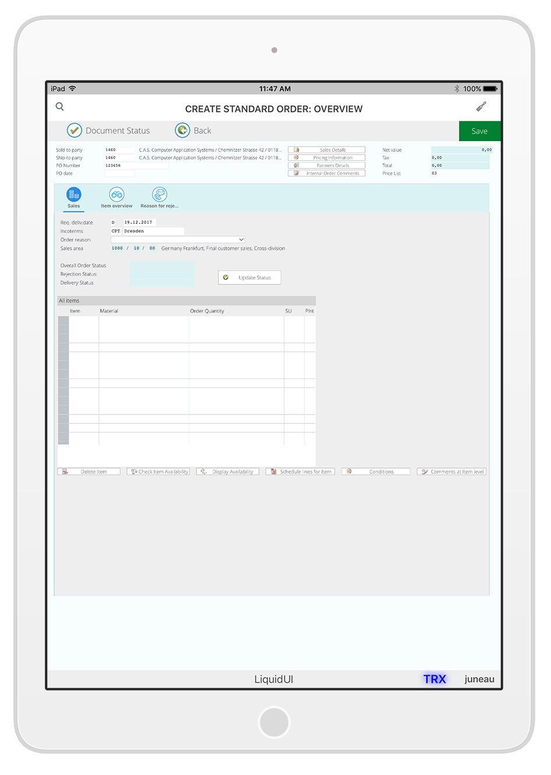Click Check Item Availability
Image resolution: width=551 pixels, height=775 pixels.
coord(158,472)
